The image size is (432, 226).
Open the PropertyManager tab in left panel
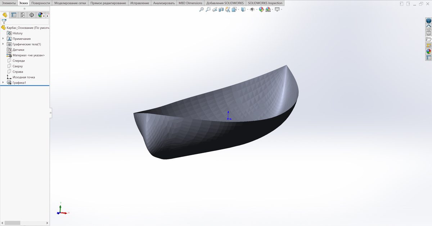pos(14,15)
